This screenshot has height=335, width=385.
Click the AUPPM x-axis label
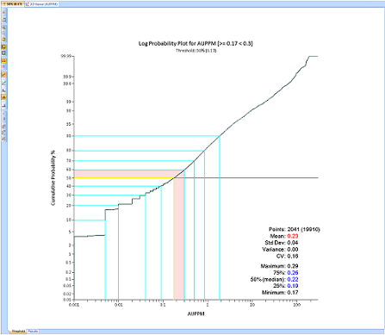[x=196, y=313]
